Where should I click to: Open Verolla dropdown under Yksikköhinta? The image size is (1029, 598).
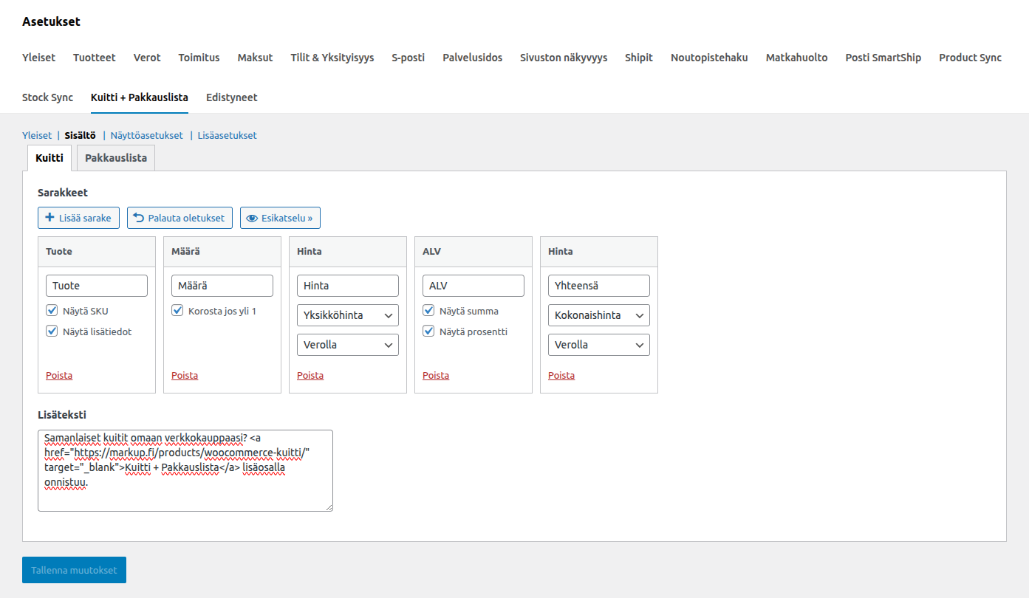(347, 345)
